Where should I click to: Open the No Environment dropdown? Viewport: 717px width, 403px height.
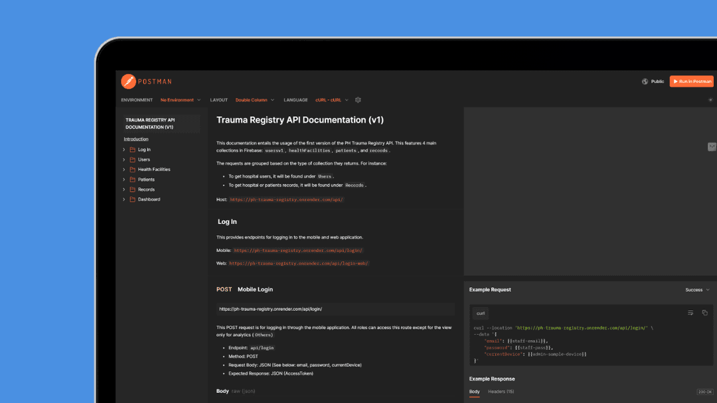click(177, 99)
